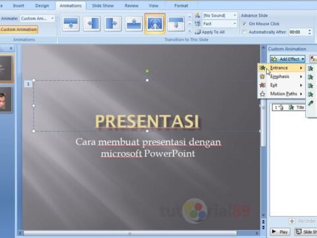Select the sixth transition thumbnail in gallery

coord(176,23)
